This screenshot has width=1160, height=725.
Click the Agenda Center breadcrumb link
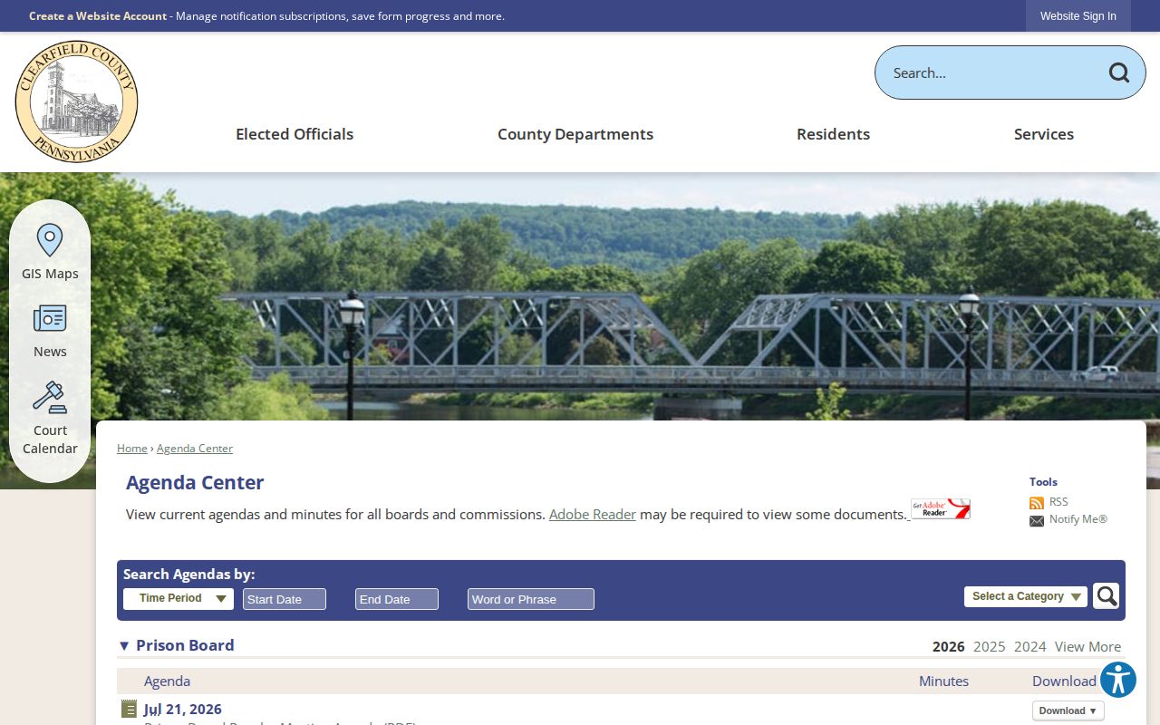pos(195,449)
